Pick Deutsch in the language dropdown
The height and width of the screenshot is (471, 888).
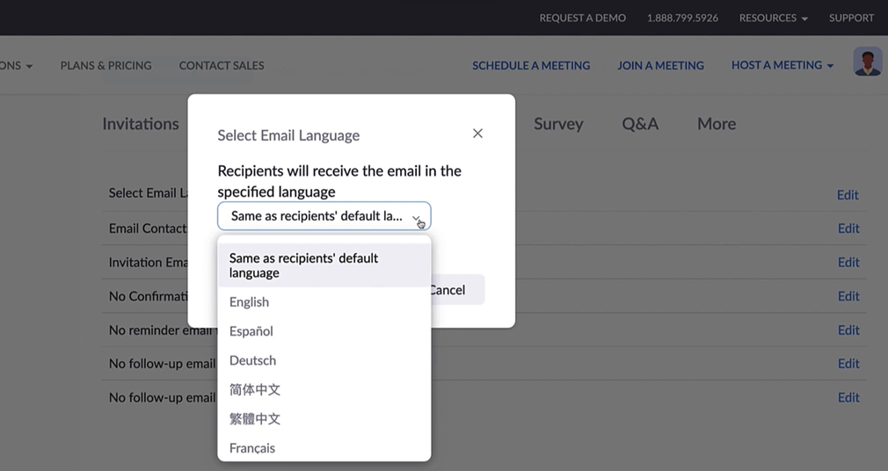(252, 360)
